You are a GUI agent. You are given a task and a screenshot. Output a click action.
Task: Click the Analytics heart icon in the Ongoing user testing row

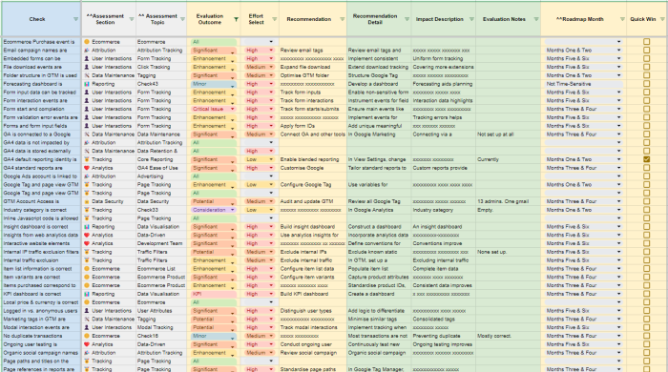87,344
